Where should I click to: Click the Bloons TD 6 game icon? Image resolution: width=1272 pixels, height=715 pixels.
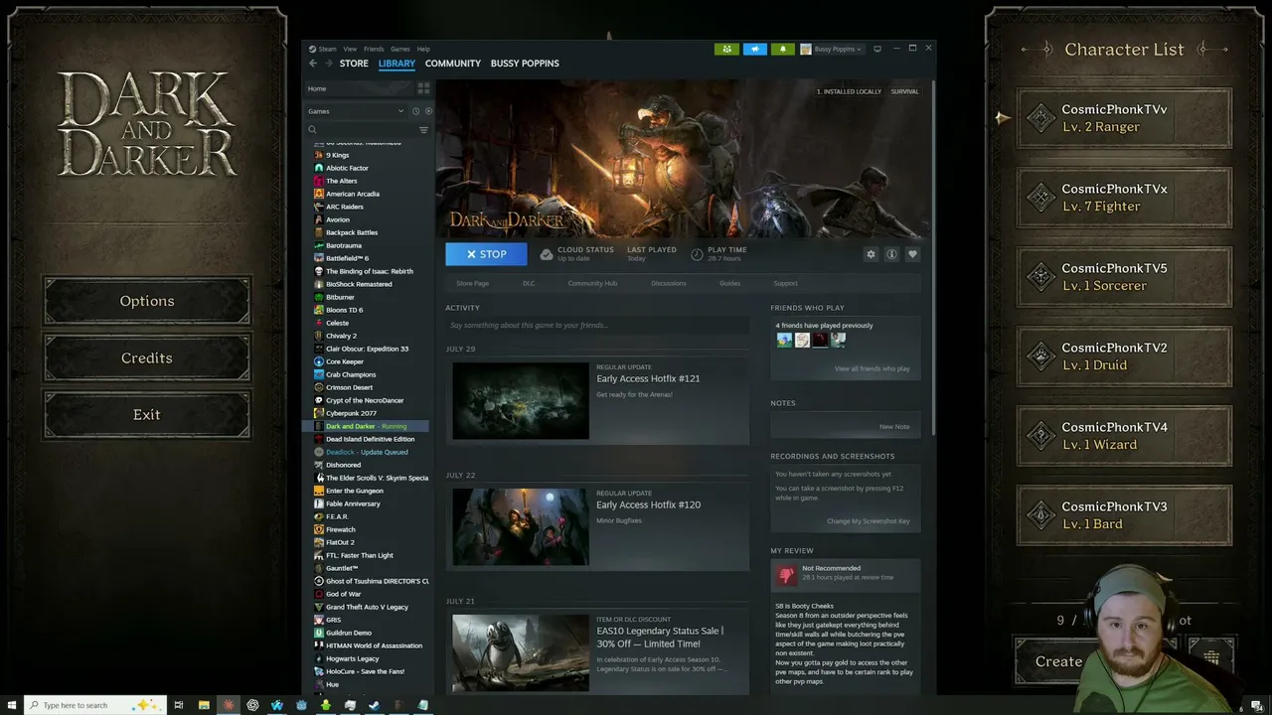pos(319,310)
